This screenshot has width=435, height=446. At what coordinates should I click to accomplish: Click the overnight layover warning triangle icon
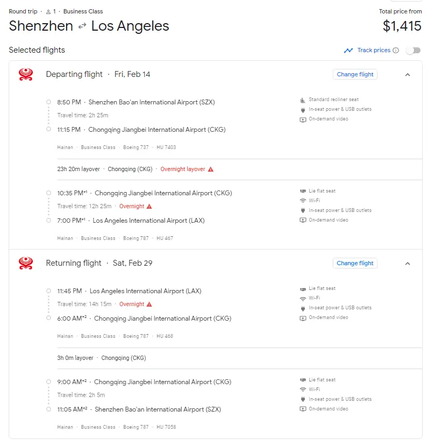(211, 169)
